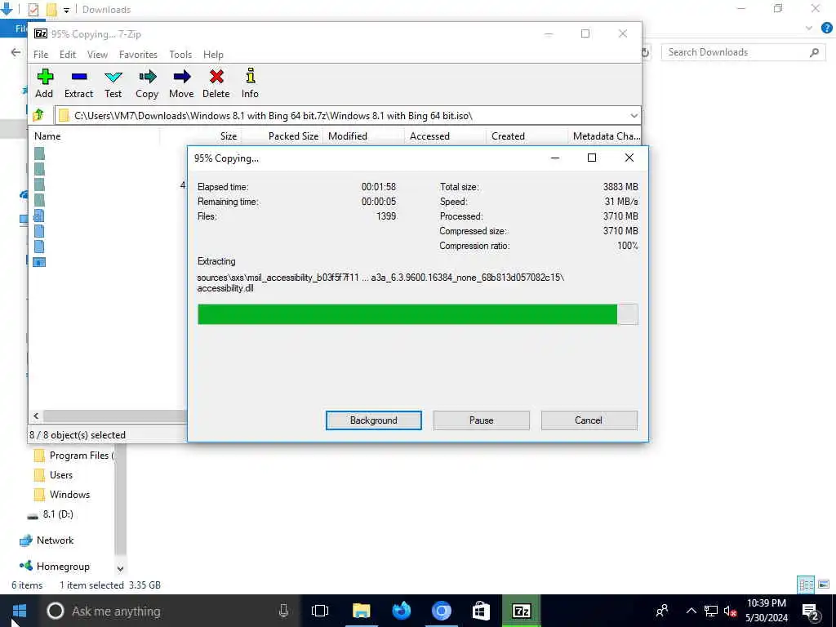Run the Test archive tool
836x627 pixels.
(x=113, y=77)
